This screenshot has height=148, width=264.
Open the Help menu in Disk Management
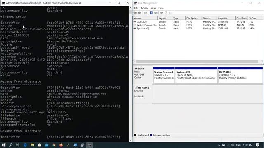[161, 8]
